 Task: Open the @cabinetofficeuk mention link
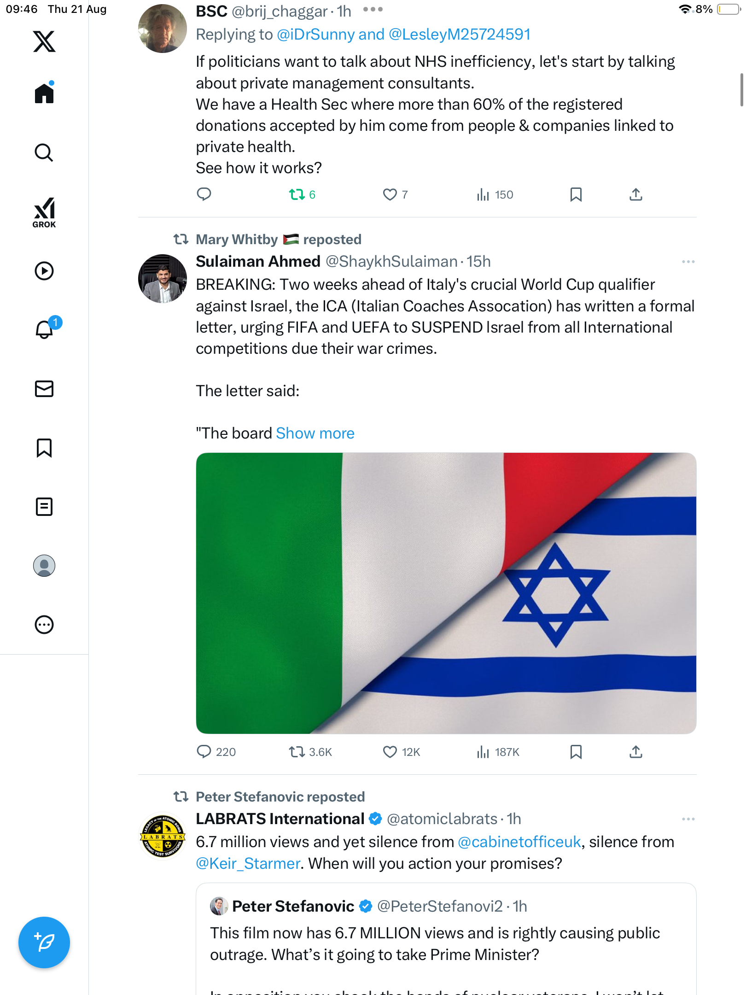tap(519, 842)
